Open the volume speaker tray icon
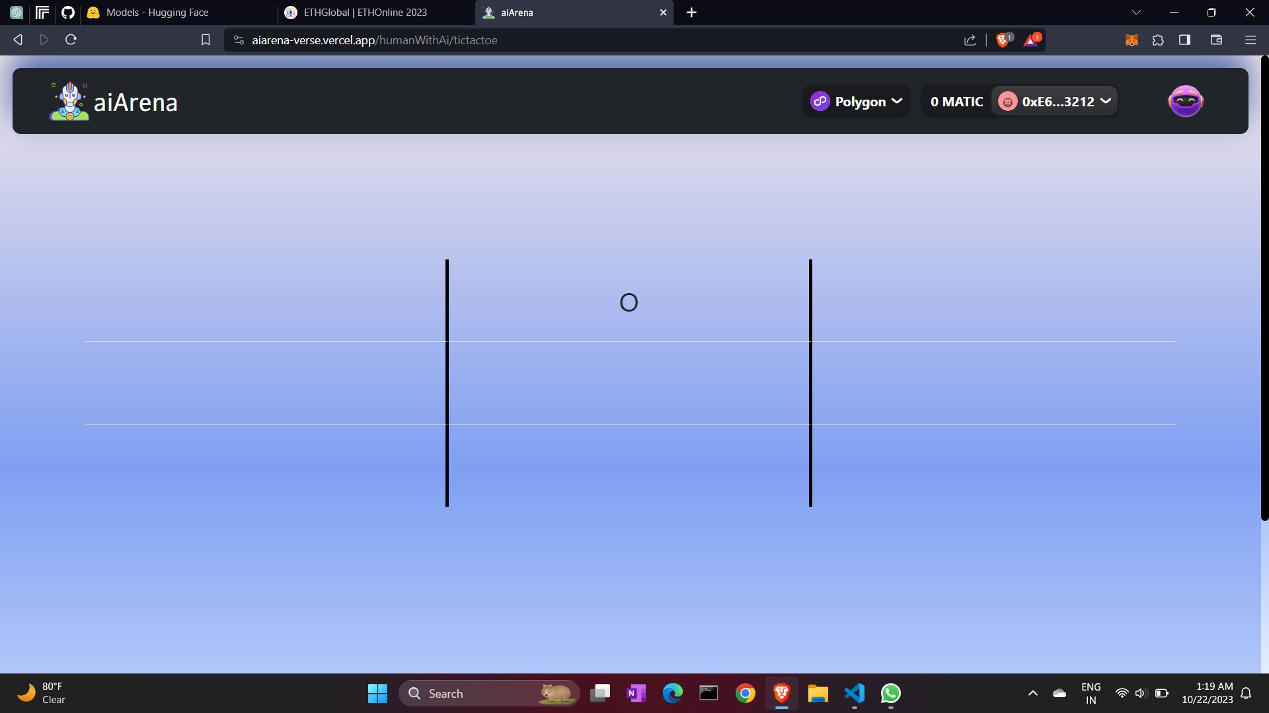 click(1141, 693)
